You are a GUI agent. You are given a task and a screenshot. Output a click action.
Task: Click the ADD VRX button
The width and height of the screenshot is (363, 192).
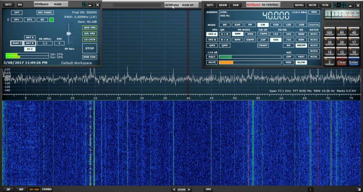pos(89,28)
